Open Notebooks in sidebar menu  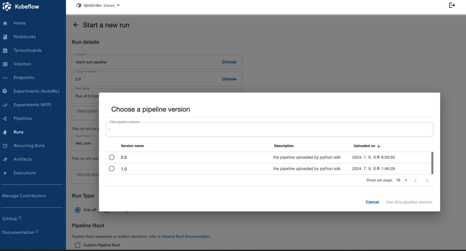click(x=25, y=37)
